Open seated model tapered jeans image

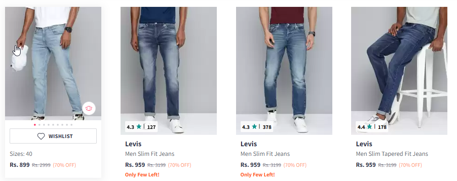(399, 70)
